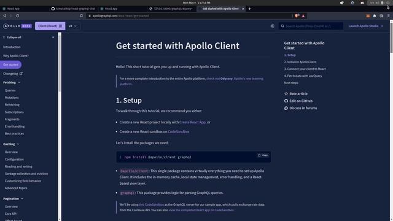Collapse the Fetching section
This screenshot has height=221, width=393.
[12, 82]
